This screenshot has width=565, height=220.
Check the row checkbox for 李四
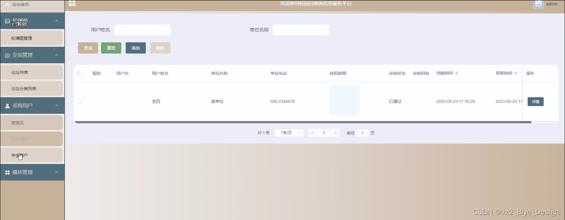tap(79, 102)
